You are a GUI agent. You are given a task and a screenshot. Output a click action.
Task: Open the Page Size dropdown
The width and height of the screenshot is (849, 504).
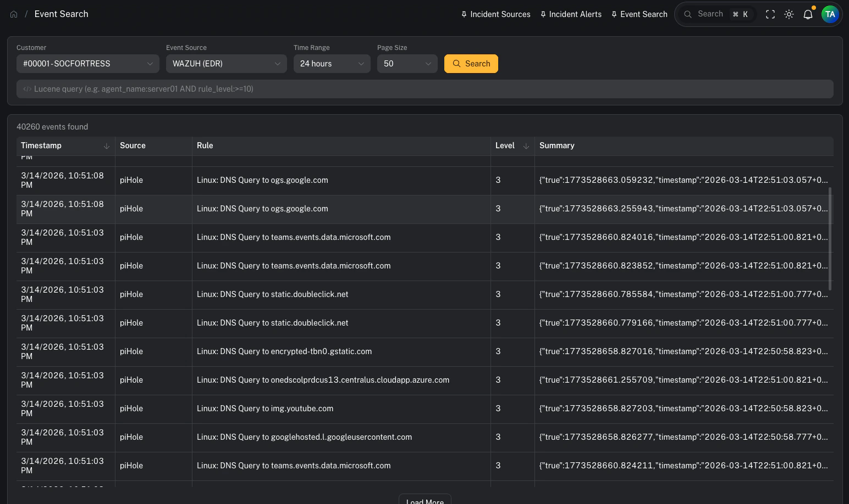tap(407, 64)
